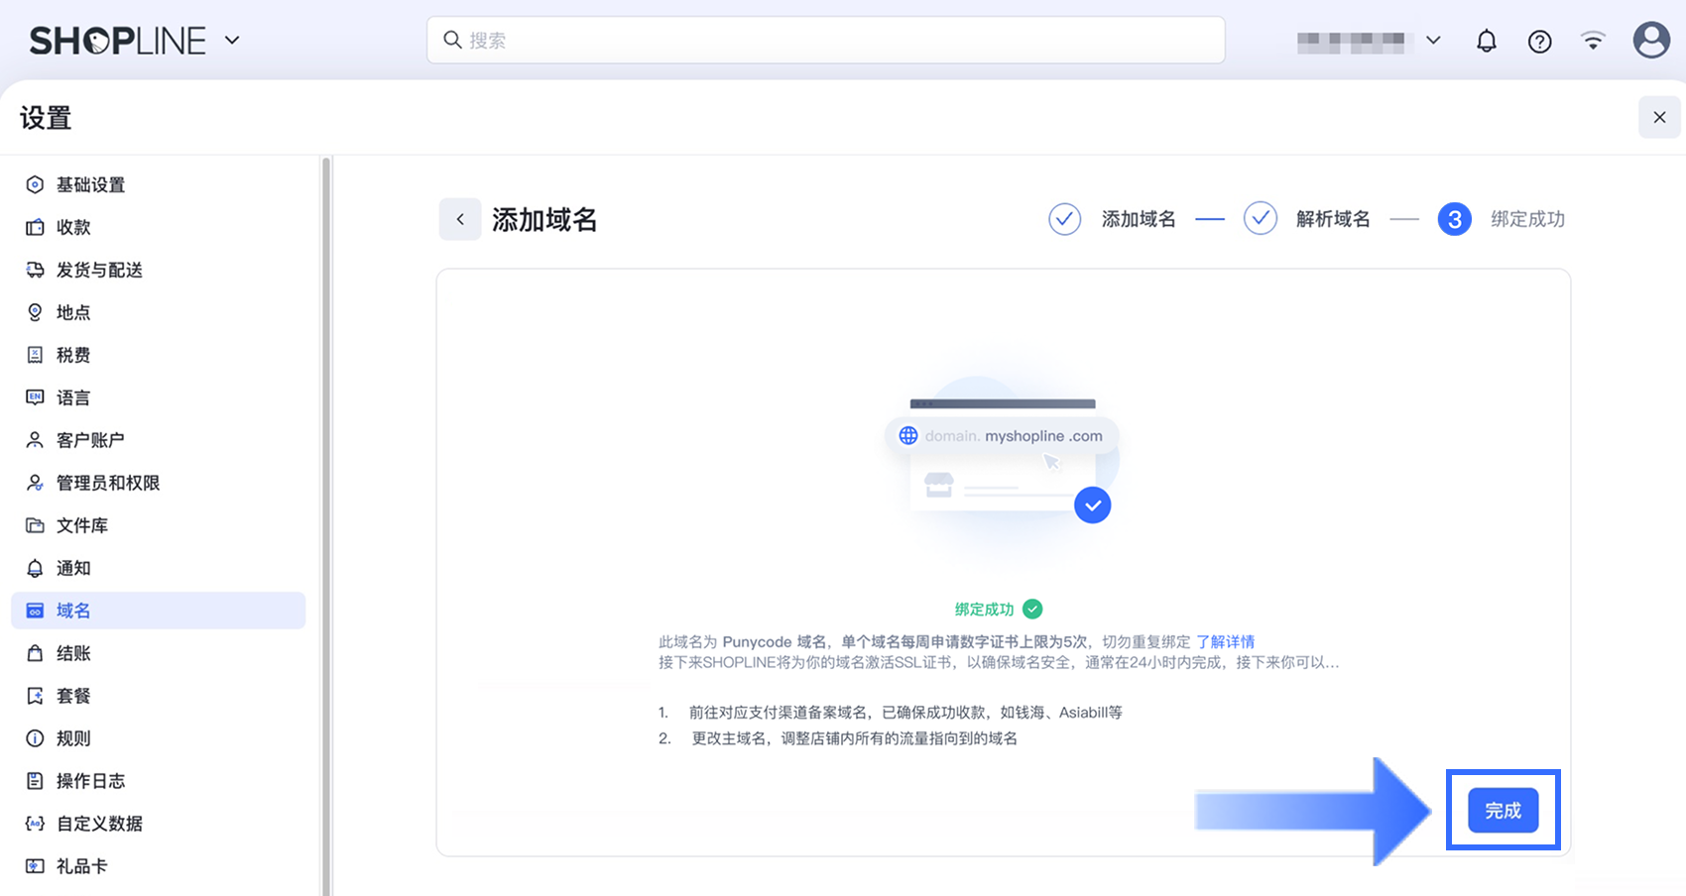Expand the SHOPLINE logo dropdown arrow

click(232, 41)
